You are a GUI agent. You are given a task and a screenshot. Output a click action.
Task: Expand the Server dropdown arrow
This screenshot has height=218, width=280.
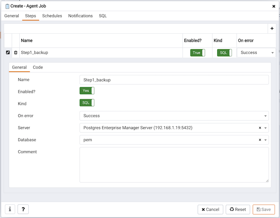tap(266, 128)
